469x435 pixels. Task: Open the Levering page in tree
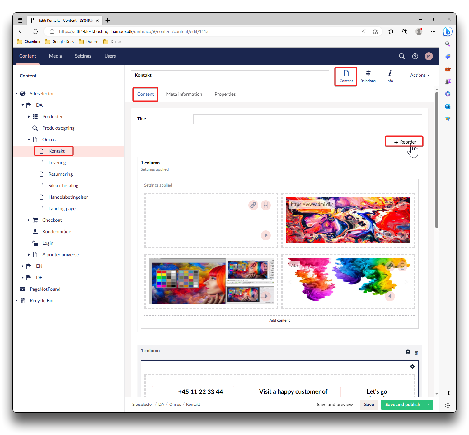pyautogui.click(x=57, y=163)
